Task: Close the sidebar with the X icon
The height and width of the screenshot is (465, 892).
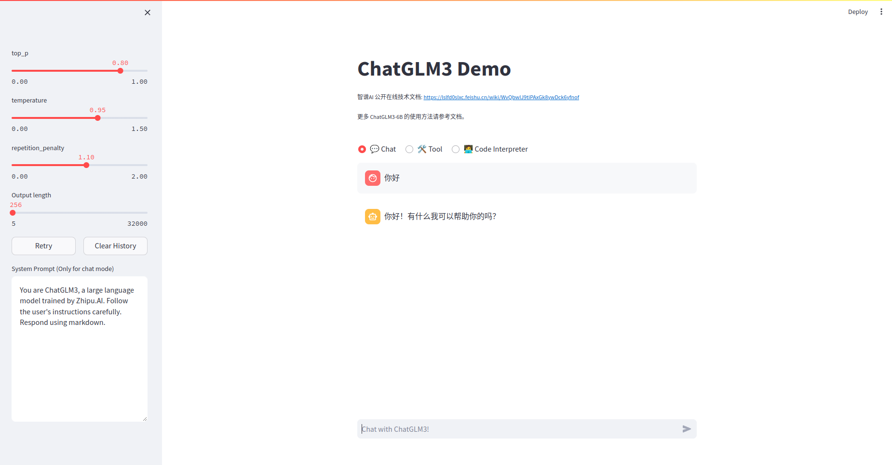Action: [x=148, y=13]
